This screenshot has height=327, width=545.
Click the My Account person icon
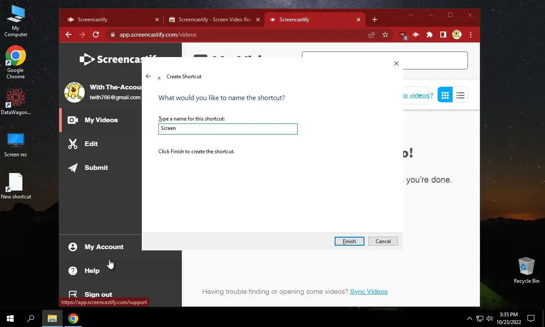click(73, 247)
